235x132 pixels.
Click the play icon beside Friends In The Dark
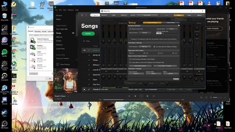[x=84, y=89]
